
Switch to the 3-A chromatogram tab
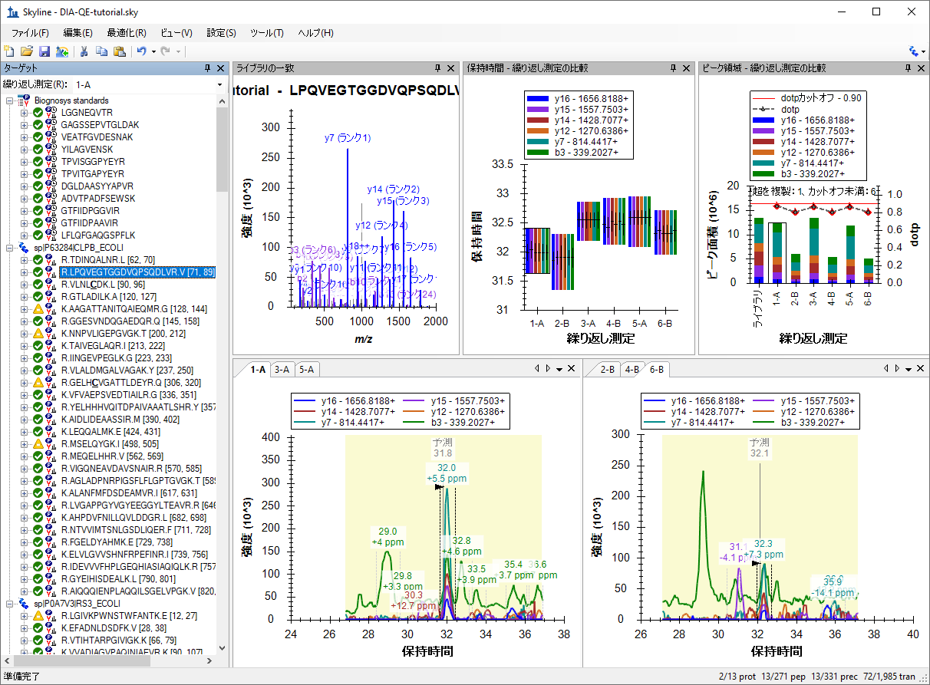tap(282, 370)
